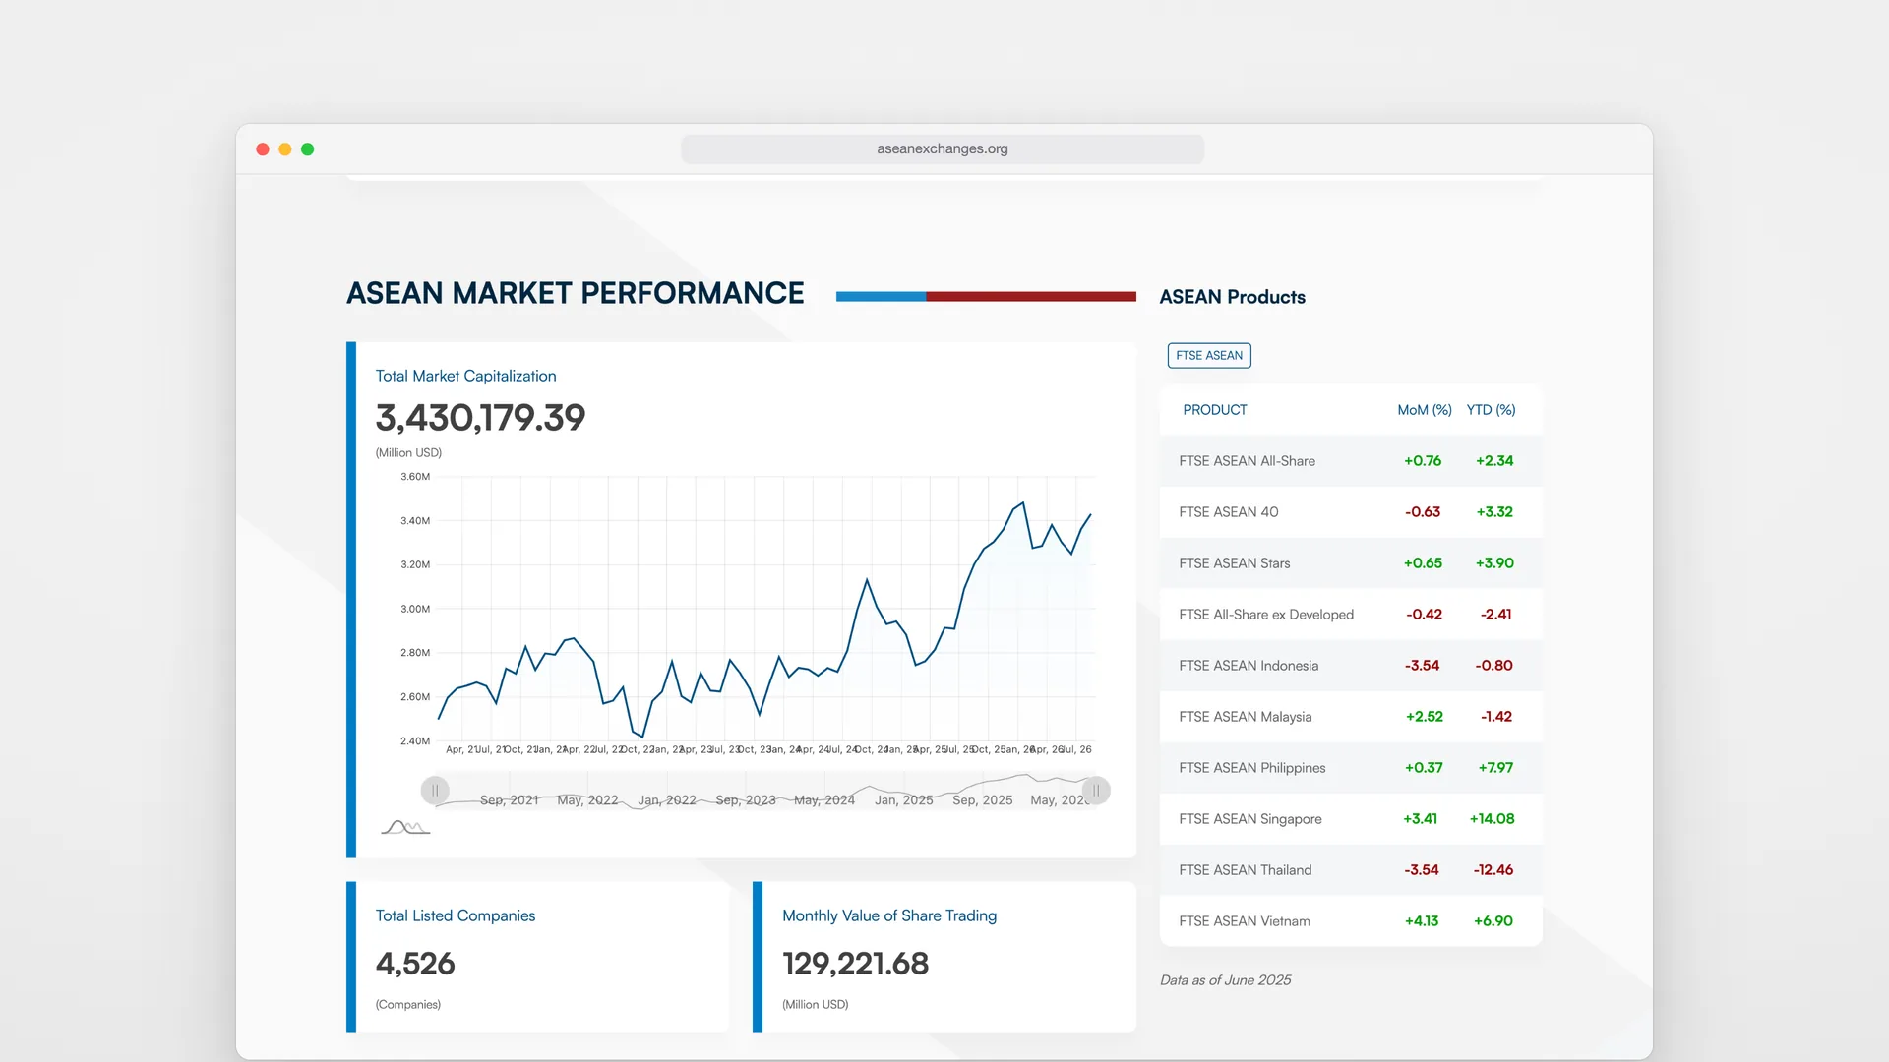Click Monthly Value of Share Trading heading

[889, 915]
